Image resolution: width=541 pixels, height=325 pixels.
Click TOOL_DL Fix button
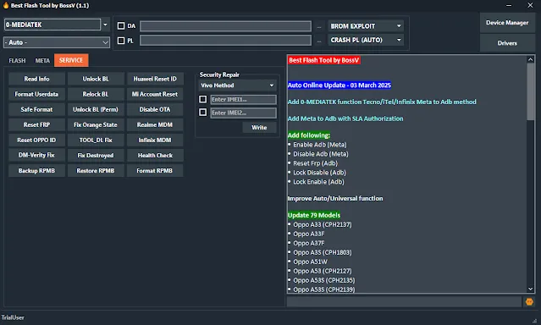point(96,140)
